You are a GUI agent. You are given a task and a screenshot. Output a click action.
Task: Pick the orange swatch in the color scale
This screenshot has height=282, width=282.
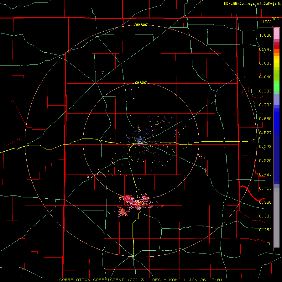pos(277,54)
